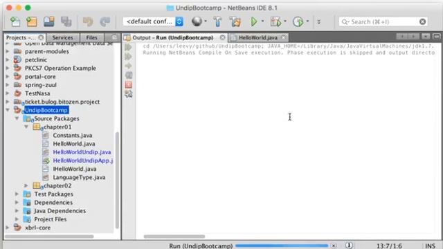The image size is (443, 249).
Task: Expand the chapter02 package
Action: point(26,186)
